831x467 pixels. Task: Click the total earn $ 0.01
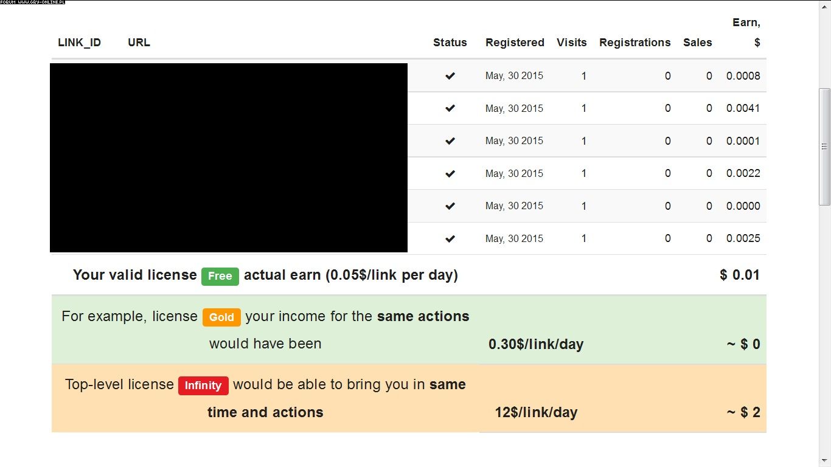pyautogui.click(x=740, y=275)
